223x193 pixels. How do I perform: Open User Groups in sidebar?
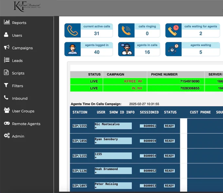[x=23, y=111]
